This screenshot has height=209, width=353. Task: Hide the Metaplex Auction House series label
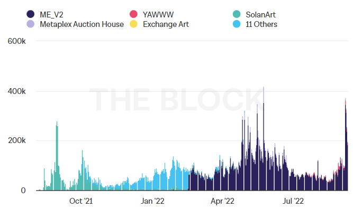coord(82,24)
